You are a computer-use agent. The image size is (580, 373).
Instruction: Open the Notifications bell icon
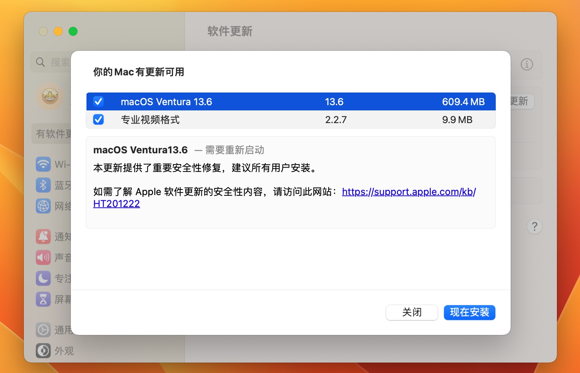[x=43, y=236]
